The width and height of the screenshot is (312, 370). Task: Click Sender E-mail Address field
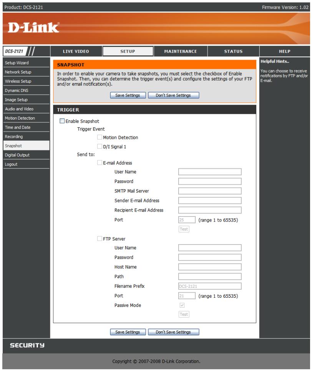210,200
